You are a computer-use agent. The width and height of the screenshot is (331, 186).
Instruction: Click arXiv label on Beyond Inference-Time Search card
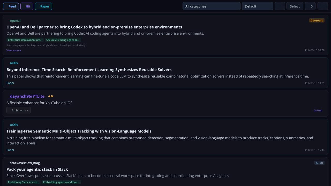click(x=14, y=63)
